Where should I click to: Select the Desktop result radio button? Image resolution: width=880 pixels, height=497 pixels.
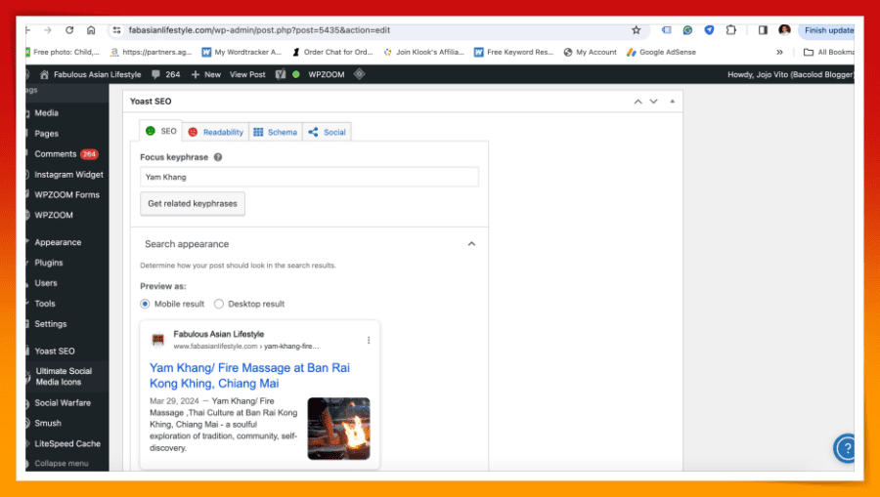219,304
